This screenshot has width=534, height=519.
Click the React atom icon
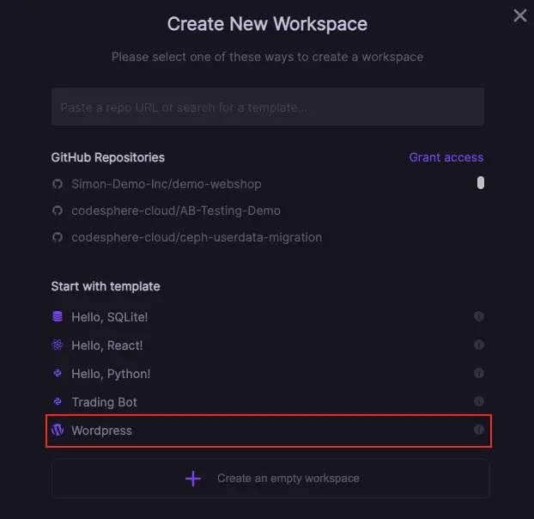tap(58, 345)
